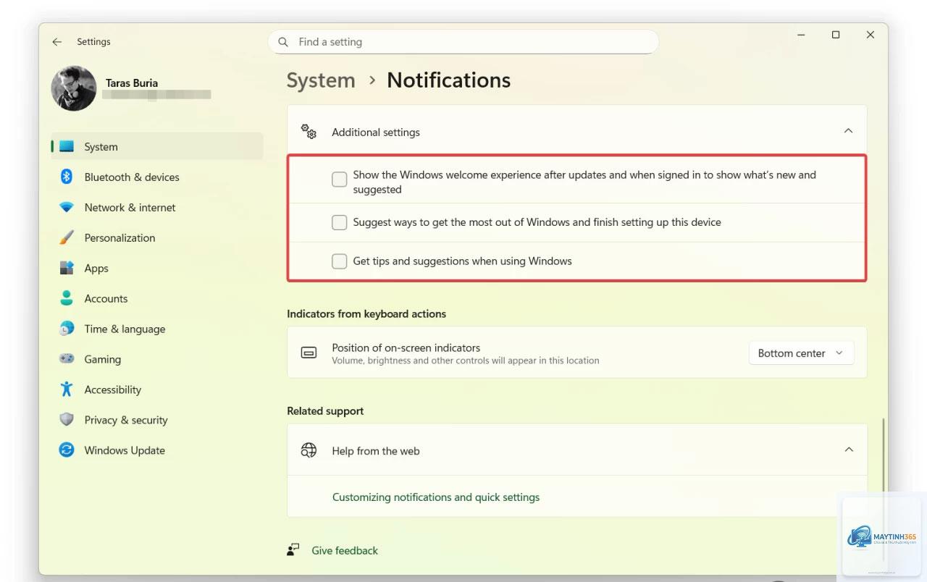Click the Taras Buria account name
This screenshot has width=927, height=582.
(x=132, y=83)
